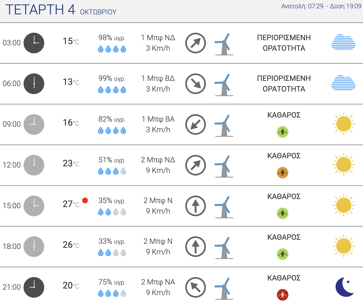The height and width of the screenshot is (304, 363).
Task: Click the sun icon at 18:00
Action: coord(343,246)
